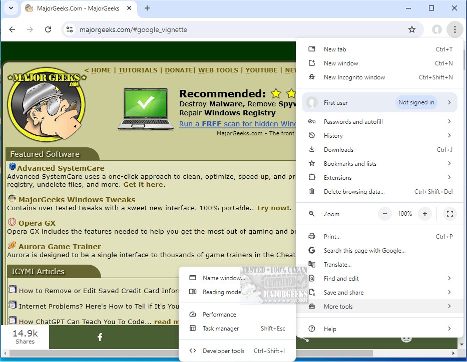Viewport: 467px width, 362px height.
Task: Open the Print dialog icon
Action: coord(312,236)
